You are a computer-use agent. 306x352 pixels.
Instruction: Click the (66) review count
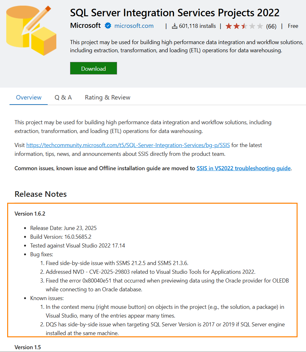[271, 27]
